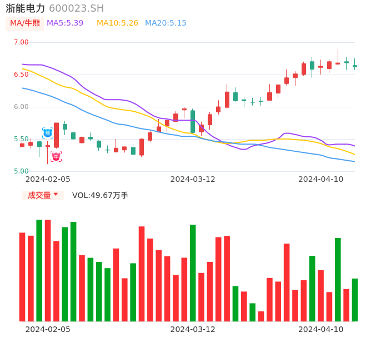Screen dimensions: 381x337
Task: Click the 2024-03-12 date under price chart
Action: pyautogui.click(x=193, y=179)
